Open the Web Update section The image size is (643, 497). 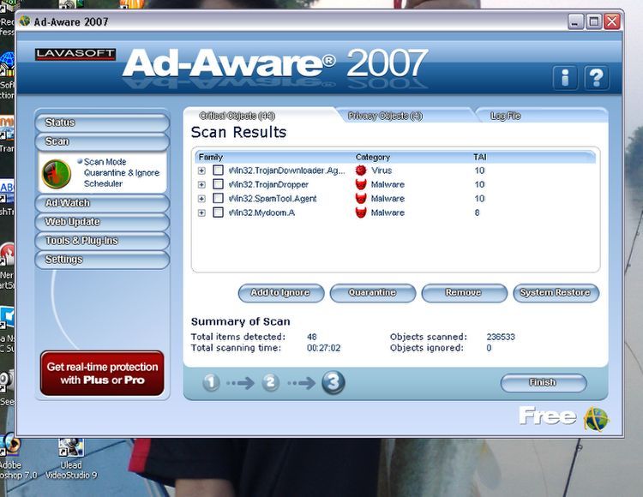pyautogui.click(x=102, y=222)
